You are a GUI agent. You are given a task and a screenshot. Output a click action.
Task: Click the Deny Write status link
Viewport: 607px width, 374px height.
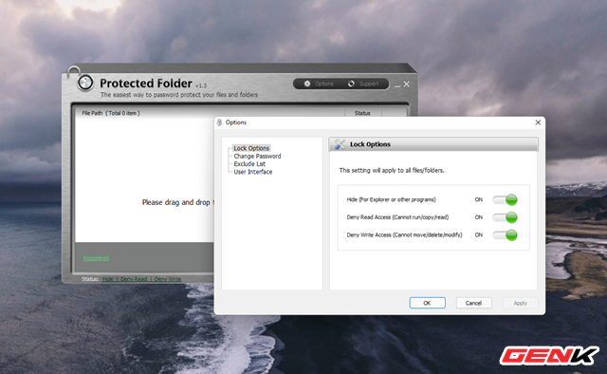coord(168,279)
